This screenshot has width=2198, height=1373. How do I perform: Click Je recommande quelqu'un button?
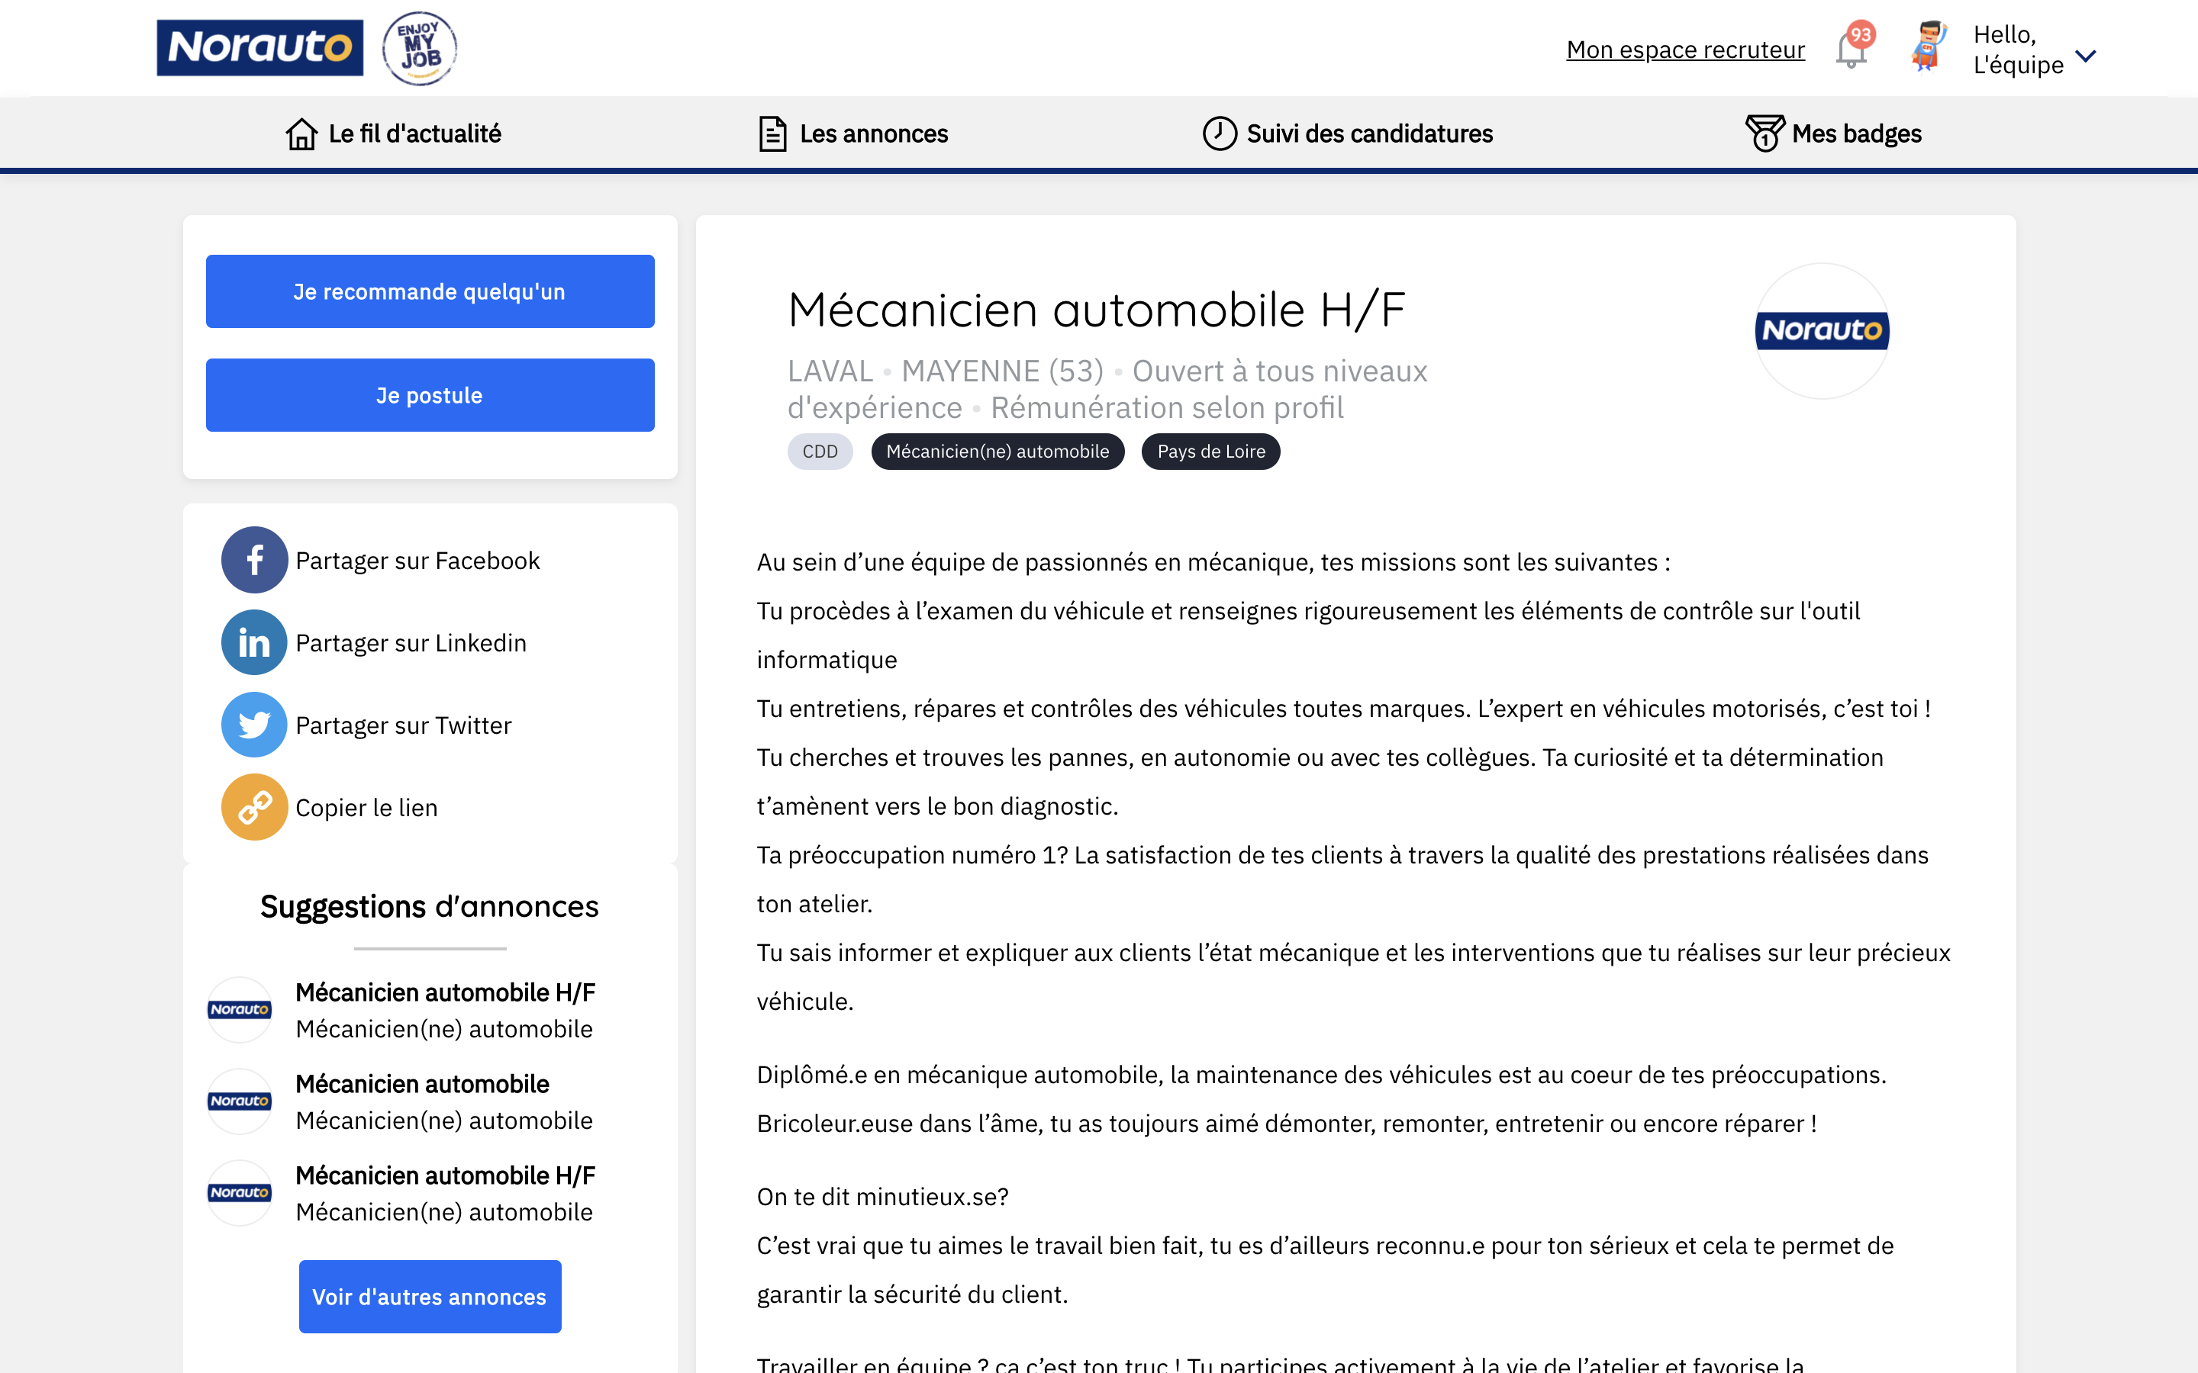point(430,291)
